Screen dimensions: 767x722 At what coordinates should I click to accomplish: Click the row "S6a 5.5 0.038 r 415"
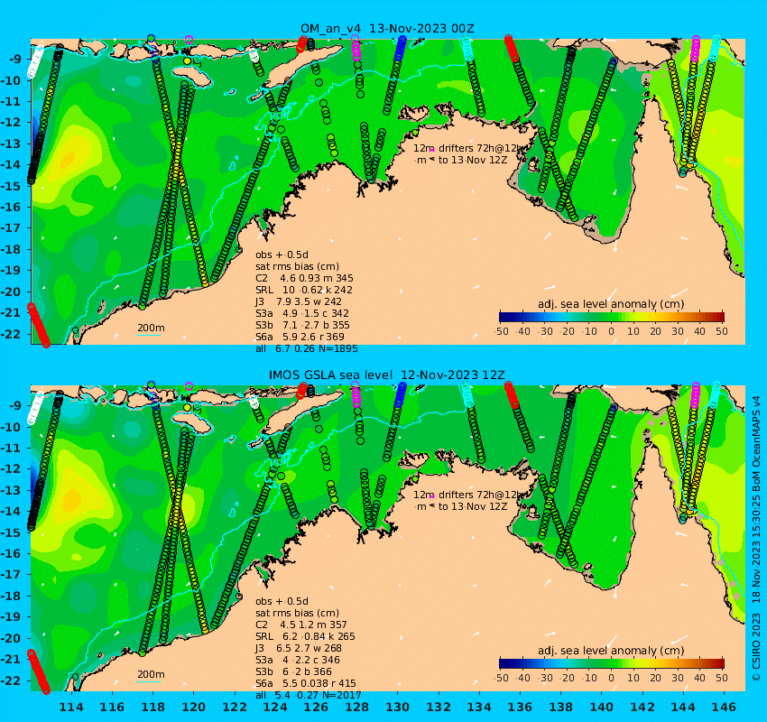[306, 684]
